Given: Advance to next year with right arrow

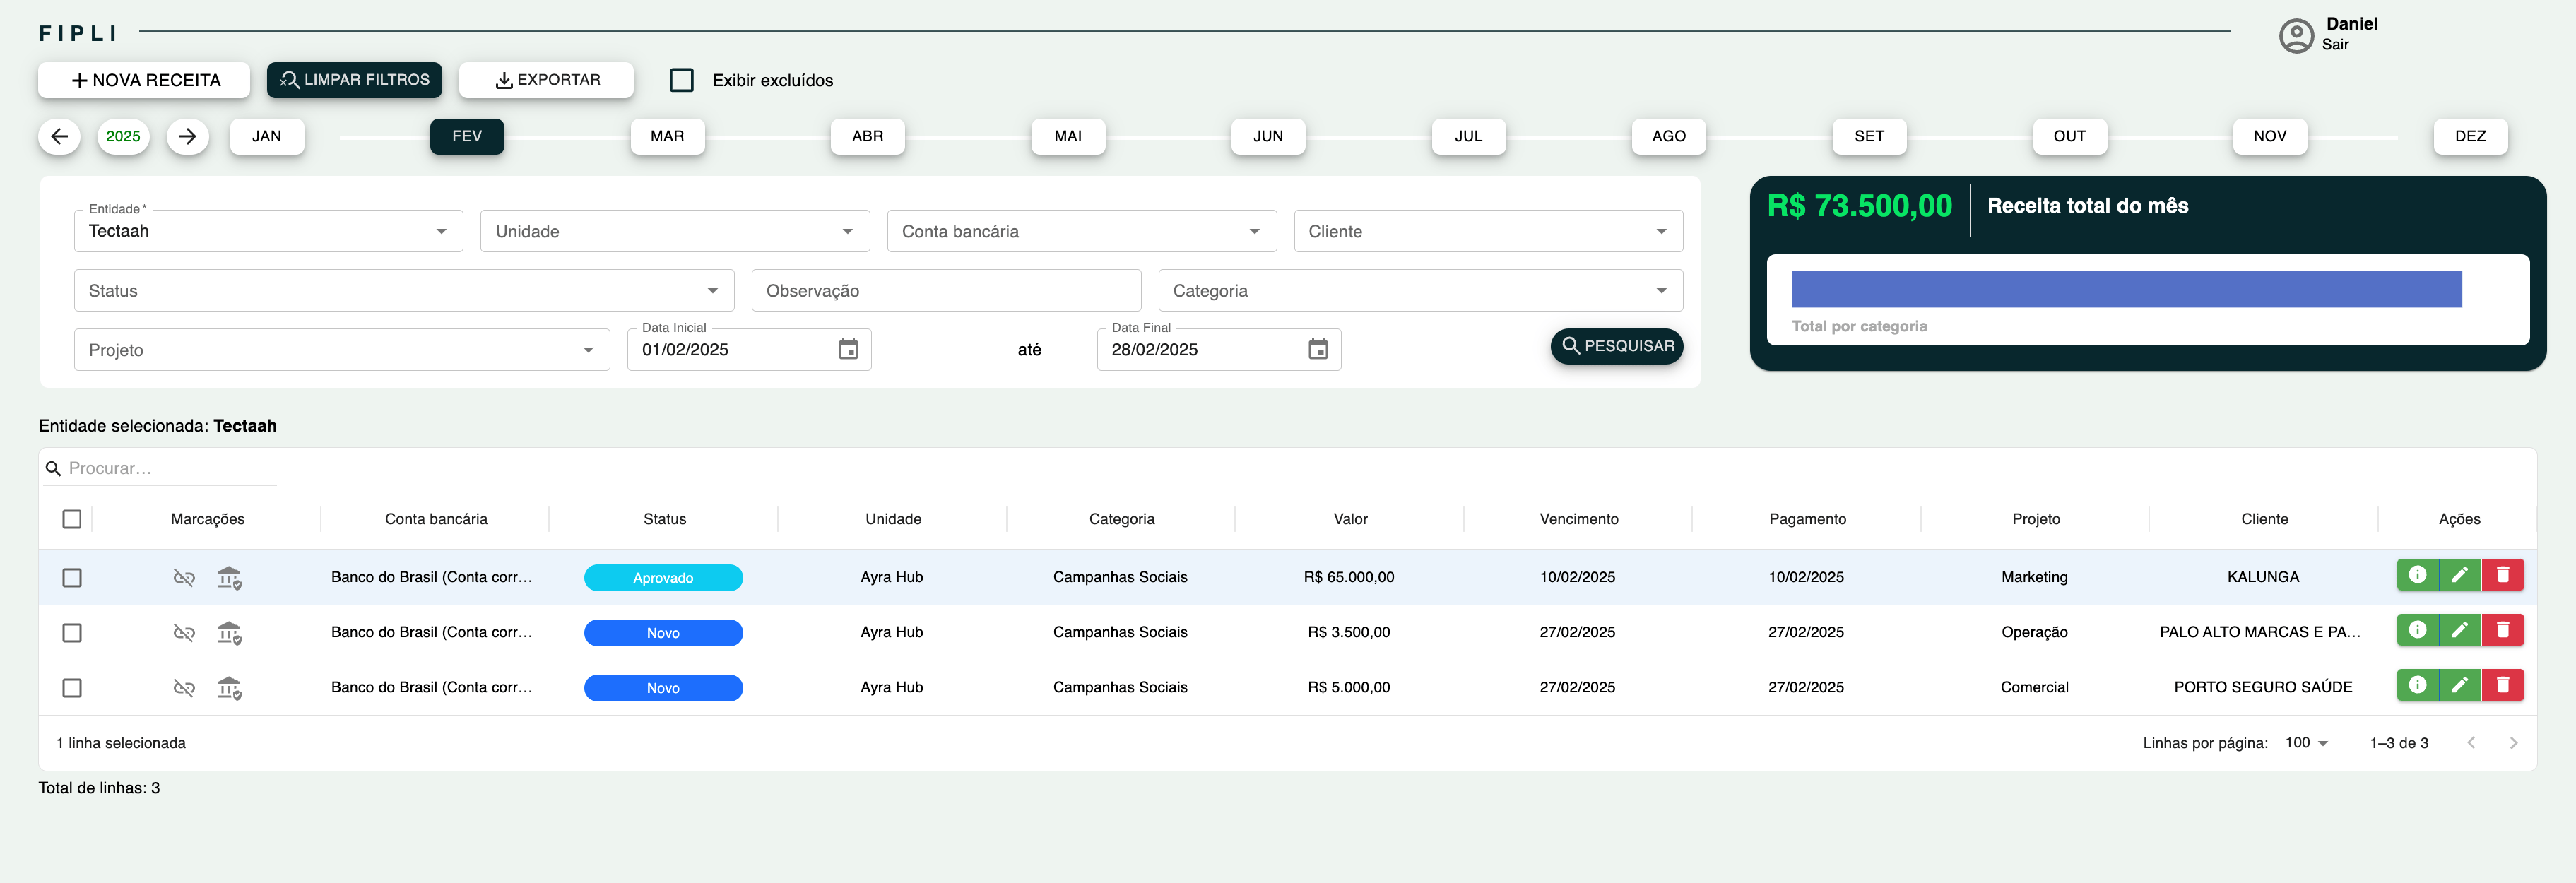Looking at the screenshot, I should 187,136.
